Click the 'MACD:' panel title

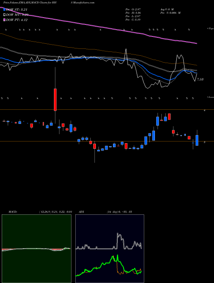coord(13,212)
